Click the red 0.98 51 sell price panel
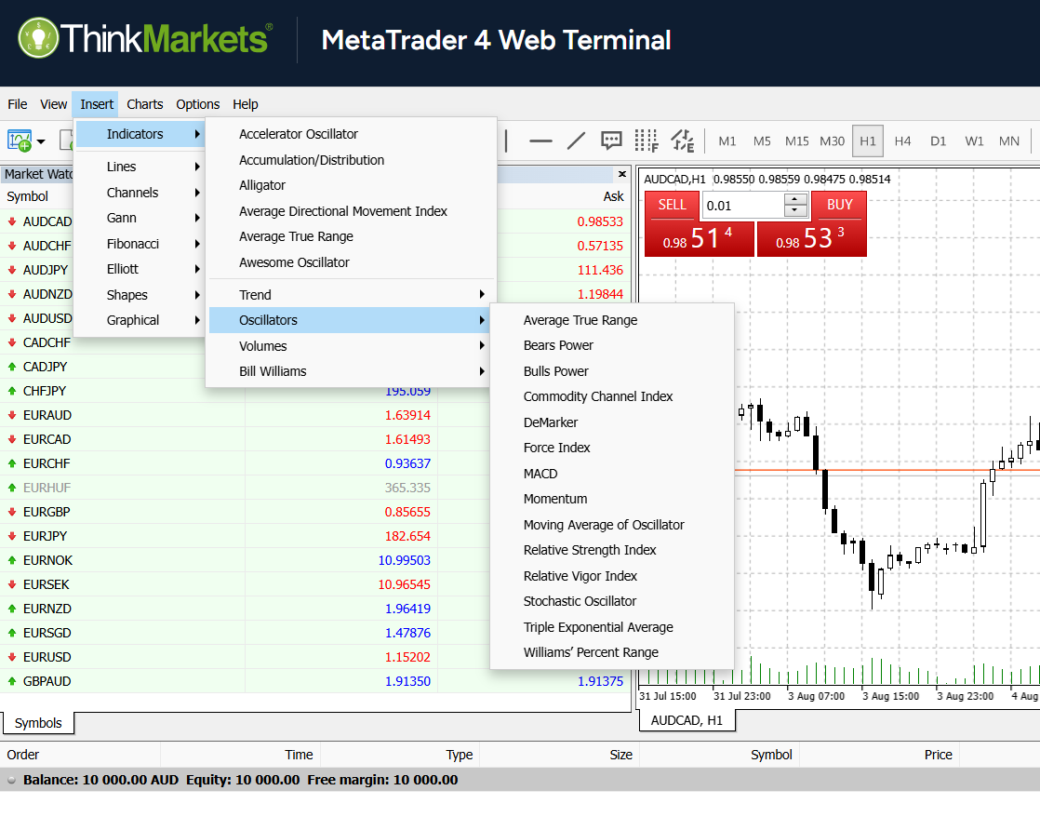 700,238
